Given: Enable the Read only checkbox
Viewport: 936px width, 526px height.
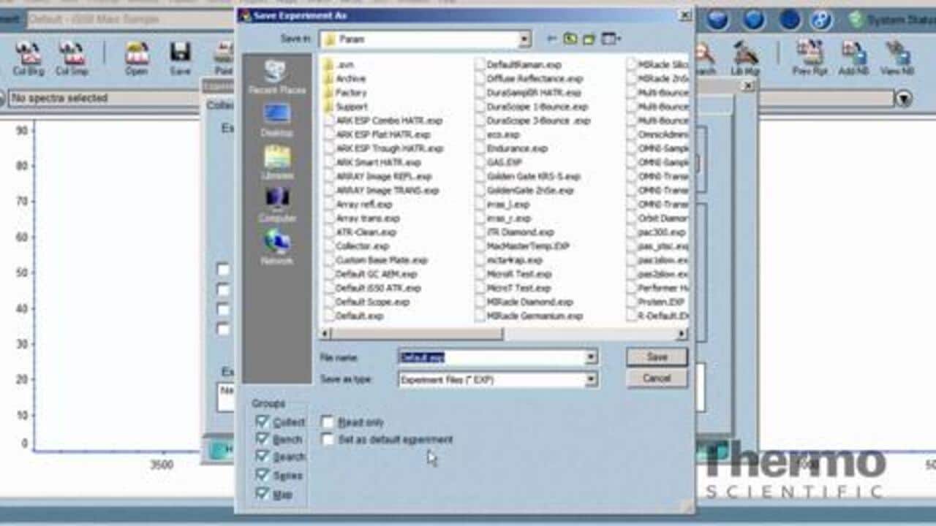Looking at the screenshot, I should pos(328,422).
